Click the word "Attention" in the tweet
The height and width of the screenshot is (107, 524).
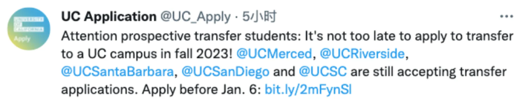(89, 36)
